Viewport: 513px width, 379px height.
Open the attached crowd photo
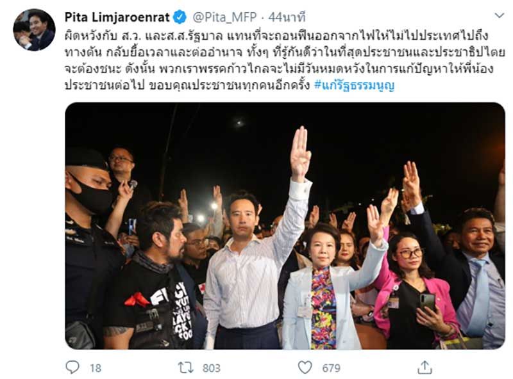coord(285,226)
